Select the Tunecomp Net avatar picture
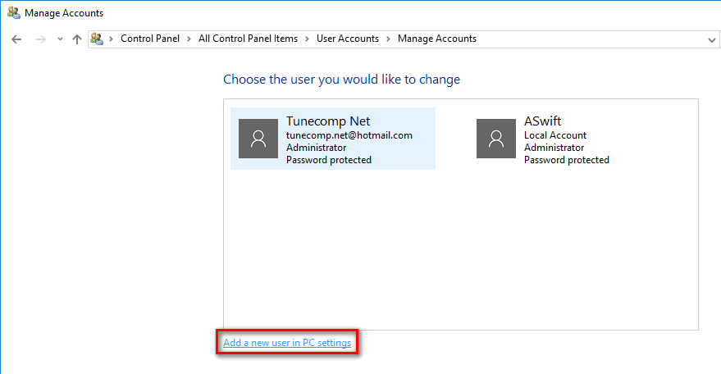 (258, 139)
